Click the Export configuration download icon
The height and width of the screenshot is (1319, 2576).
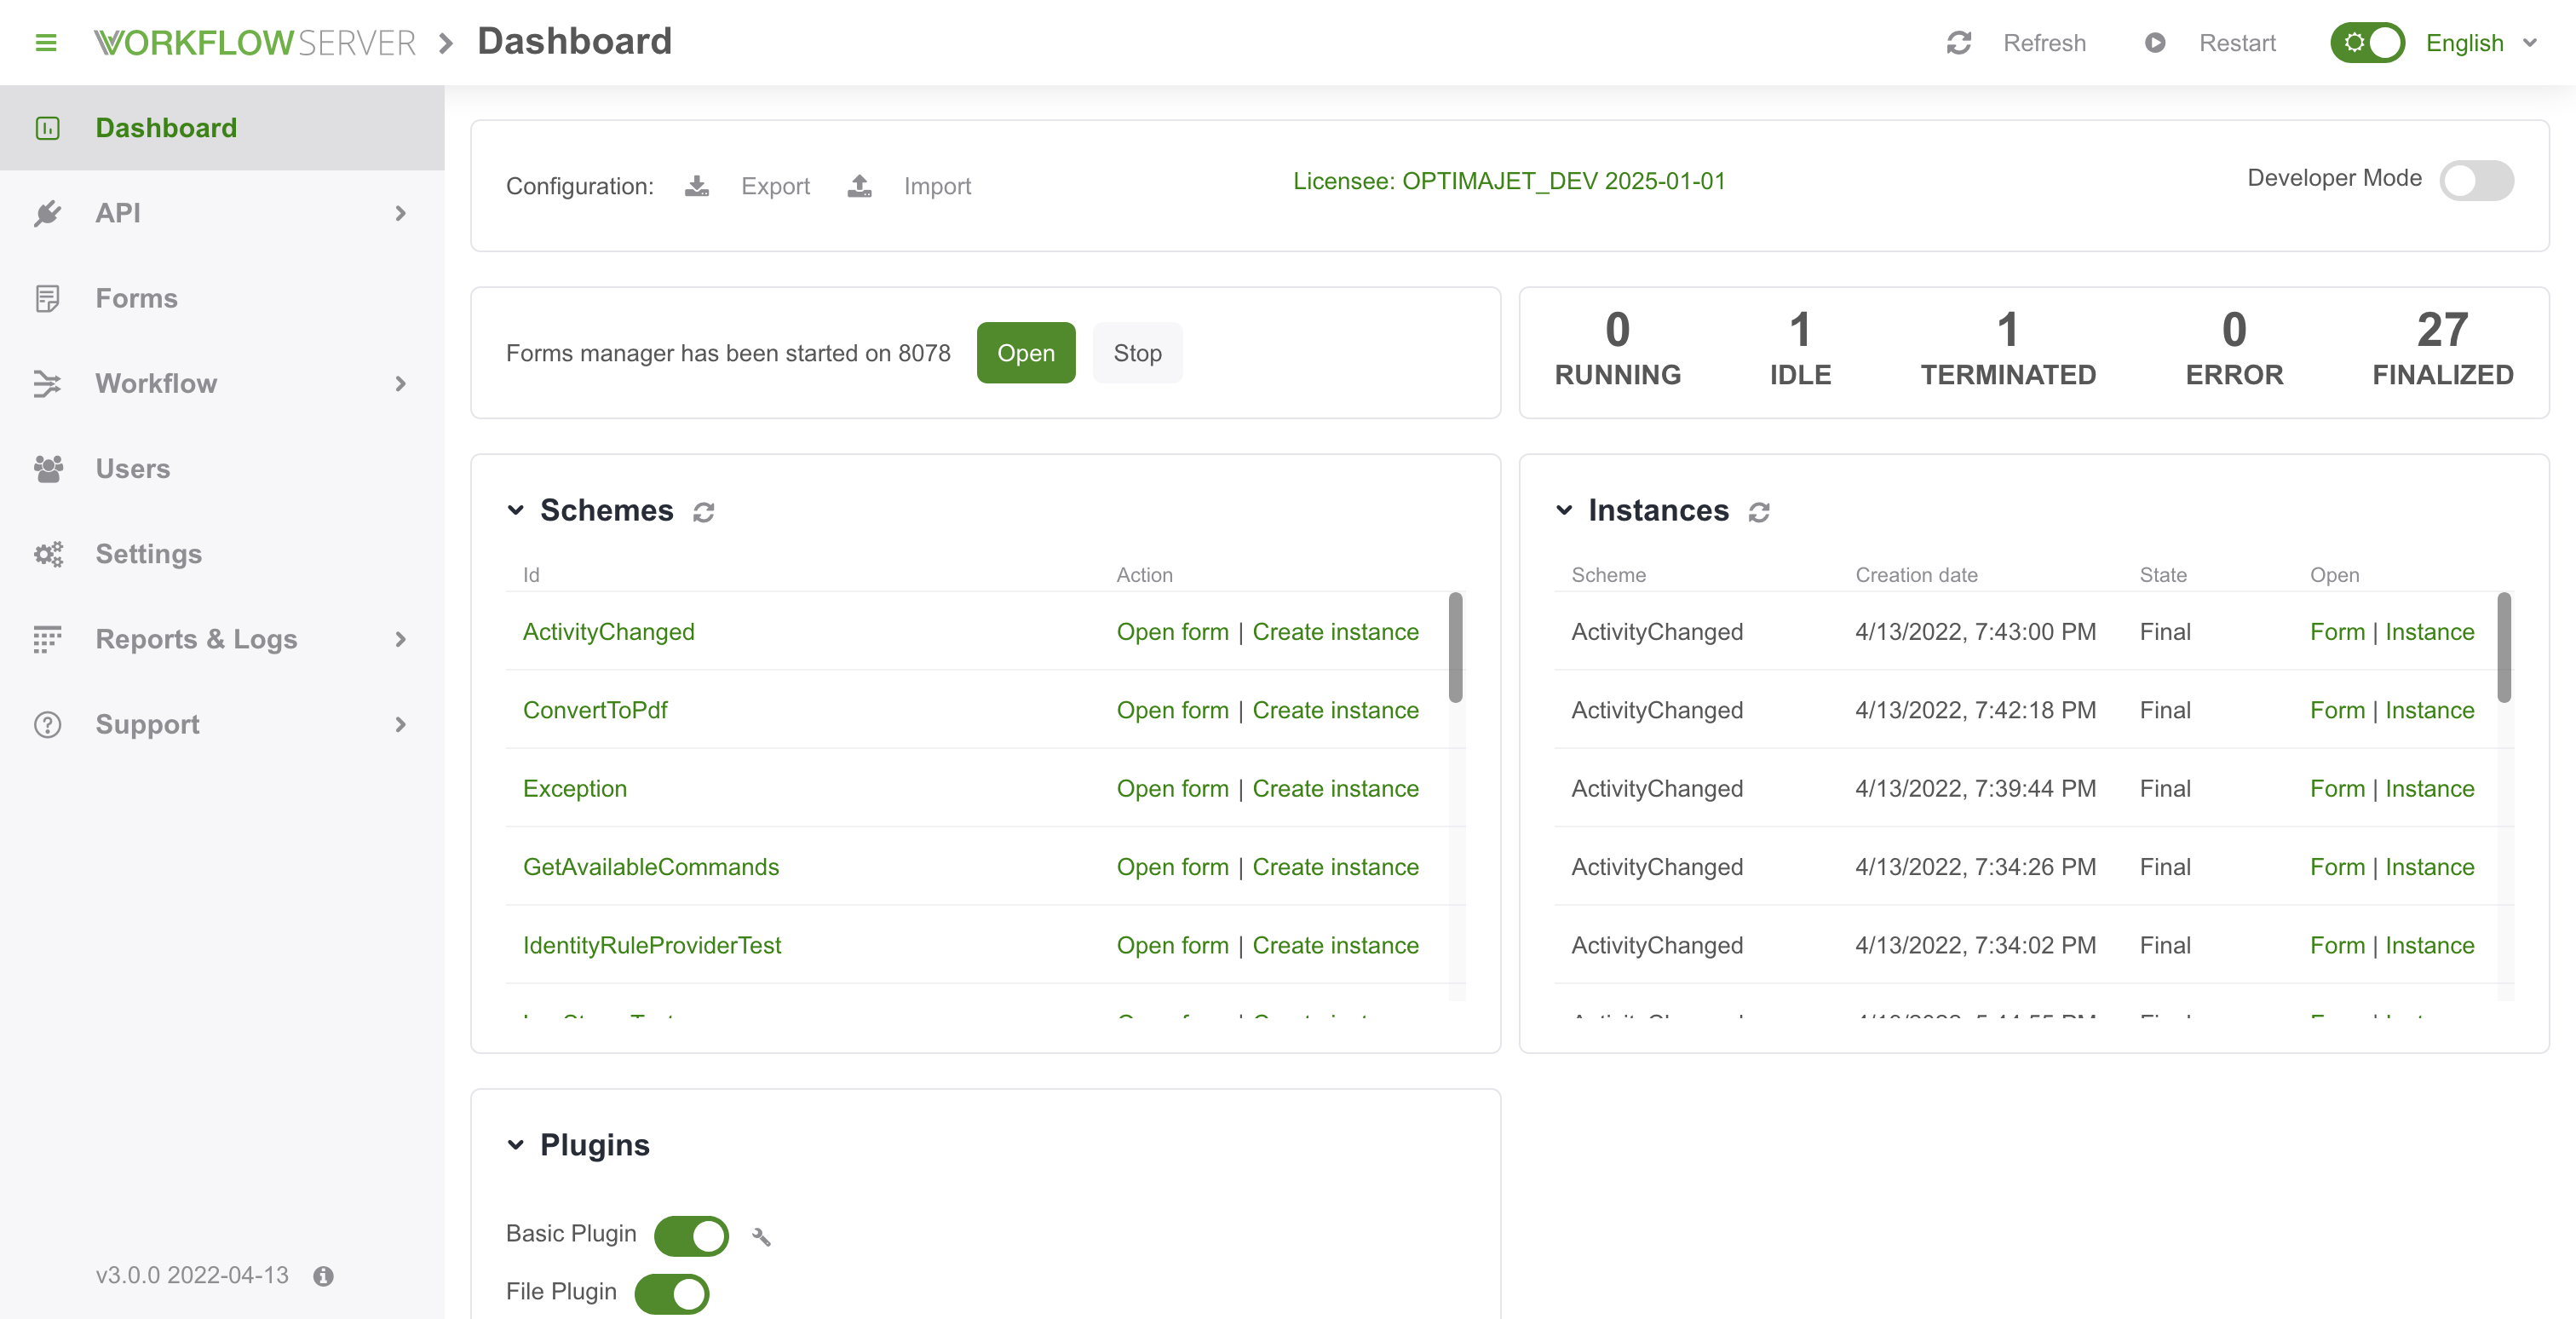click(697, 186)
